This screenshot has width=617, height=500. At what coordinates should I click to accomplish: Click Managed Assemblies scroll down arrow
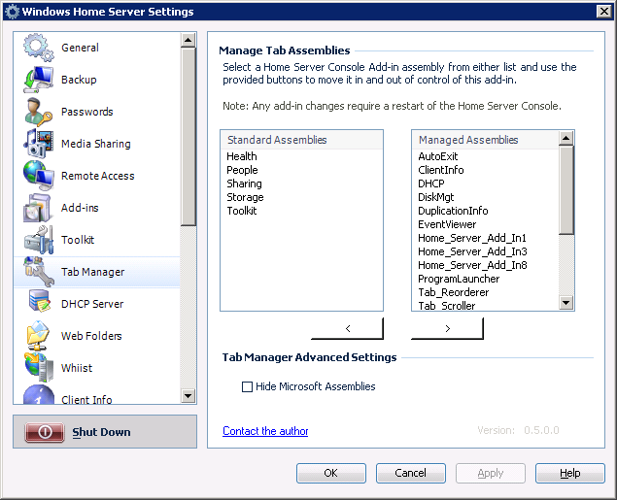point(566,303)
